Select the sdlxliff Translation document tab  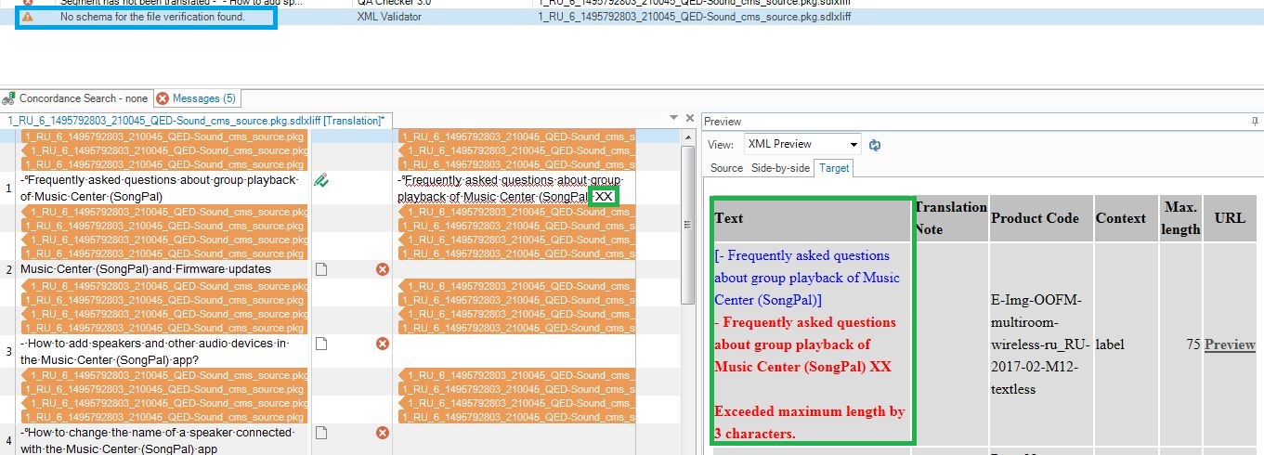tap(195, 121)
